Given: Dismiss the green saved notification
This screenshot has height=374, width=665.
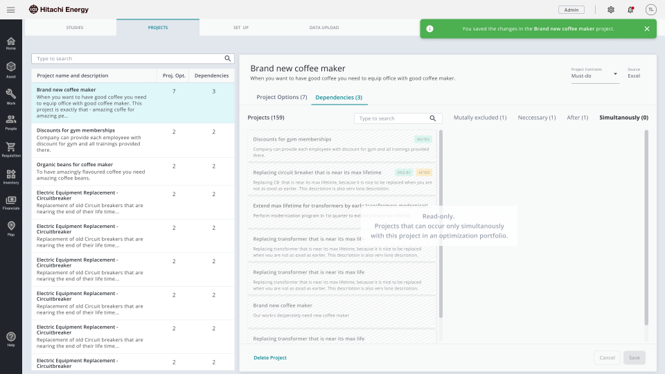Looking at the screenshot, I should coord(646,29).
